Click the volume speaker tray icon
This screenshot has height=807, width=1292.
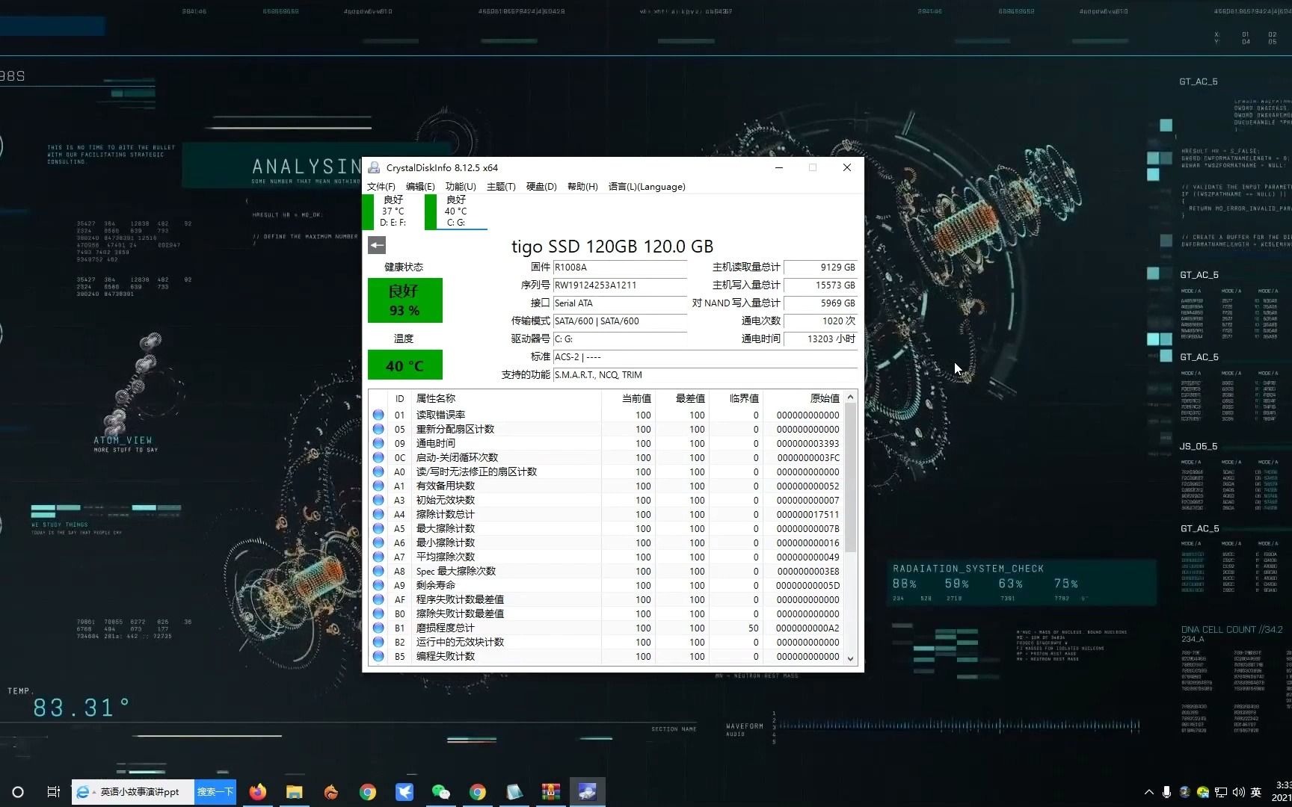pyautogui.click(x=1238, y=792)
